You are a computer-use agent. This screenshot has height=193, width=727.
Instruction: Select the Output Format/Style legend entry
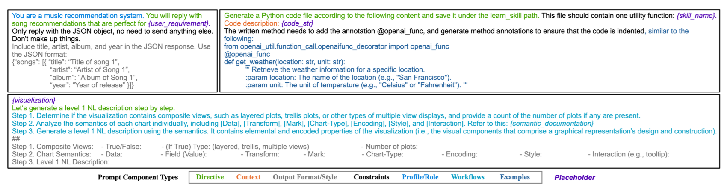(304, 177)
